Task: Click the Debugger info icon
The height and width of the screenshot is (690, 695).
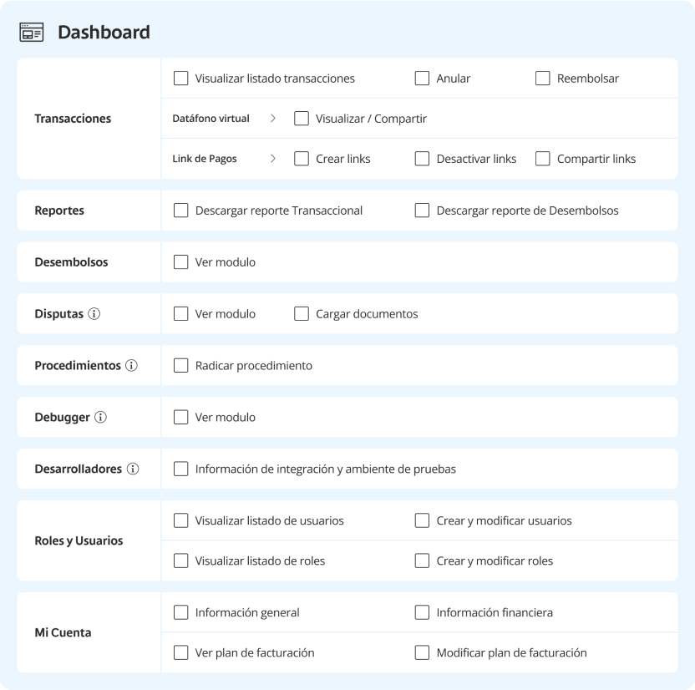Action: 100,418
